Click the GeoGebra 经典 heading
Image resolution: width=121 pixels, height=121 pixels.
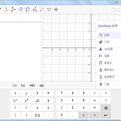tap(108, 26)
